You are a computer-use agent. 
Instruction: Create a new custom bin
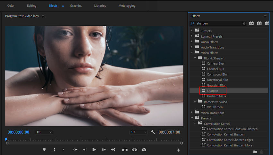255,152
